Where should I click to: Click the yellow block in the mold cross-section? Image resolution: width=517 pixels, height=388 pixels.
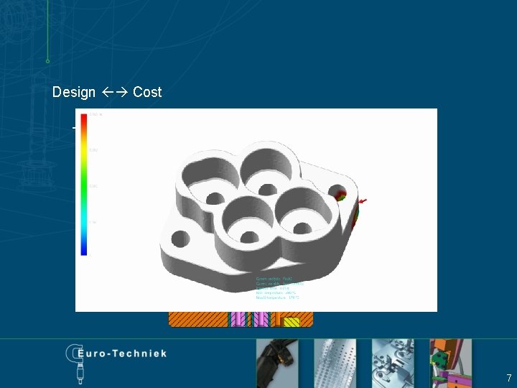(292, 322)
